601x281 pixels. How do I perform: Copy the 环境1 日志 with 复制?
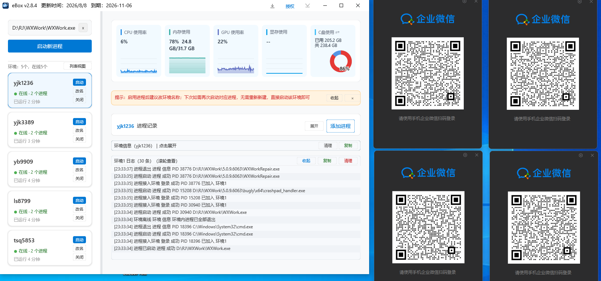tap(327, 161)
